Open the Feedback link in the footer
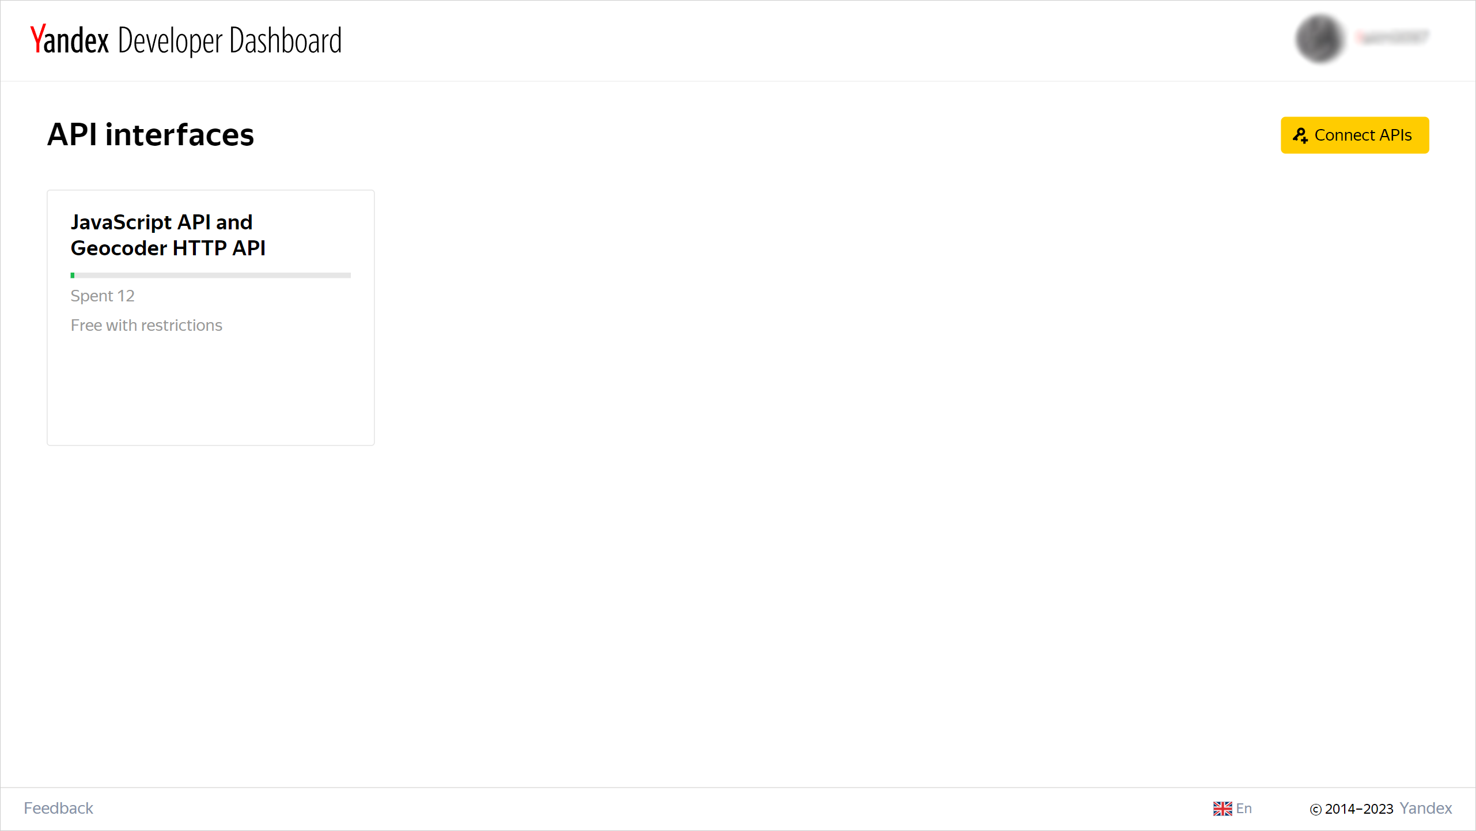This screenshot has height=831, width=1476. [58, 809]
